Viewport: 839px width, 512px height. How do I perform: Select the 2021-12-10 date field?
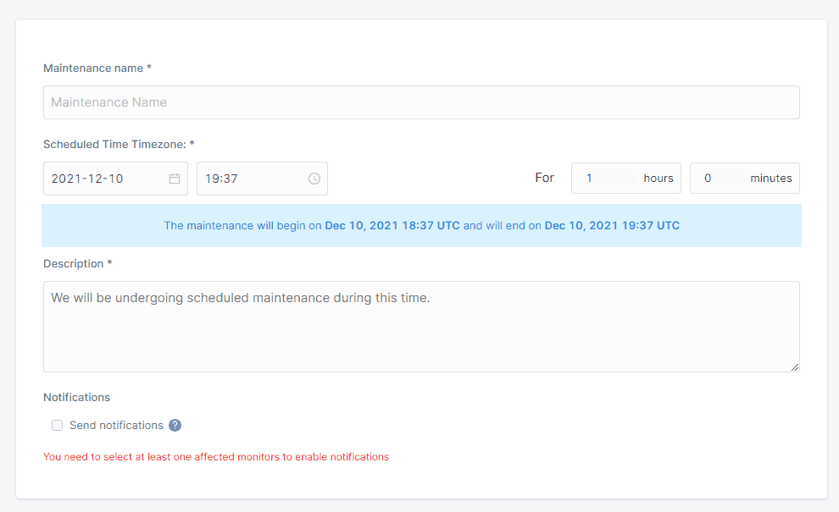click(106, 179)
